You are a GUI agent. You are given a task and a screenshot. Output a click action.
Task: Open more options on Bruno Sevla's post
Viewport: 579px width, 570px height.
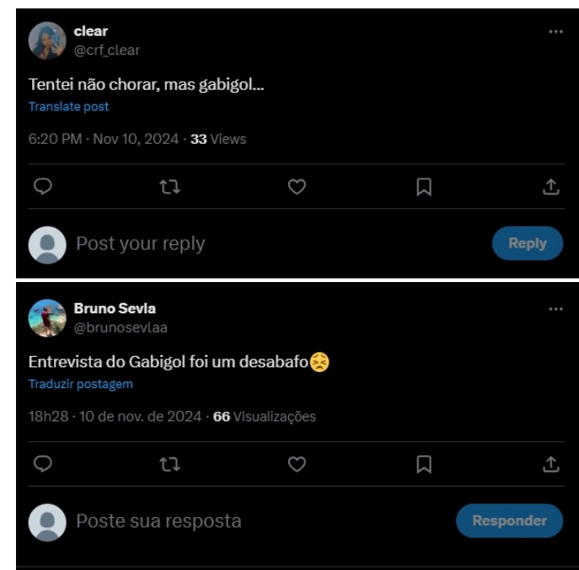[555, 309]
